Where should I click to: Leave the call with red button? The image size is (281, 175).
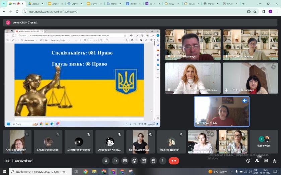coord(173,161)
